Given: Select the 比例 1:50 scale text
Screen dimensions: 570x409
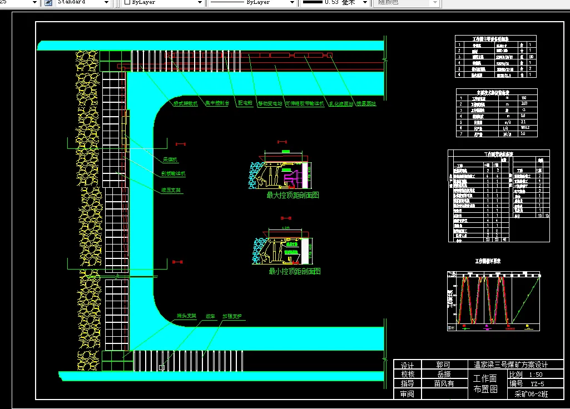Looking at the screenshot, I should click(526, 375).
